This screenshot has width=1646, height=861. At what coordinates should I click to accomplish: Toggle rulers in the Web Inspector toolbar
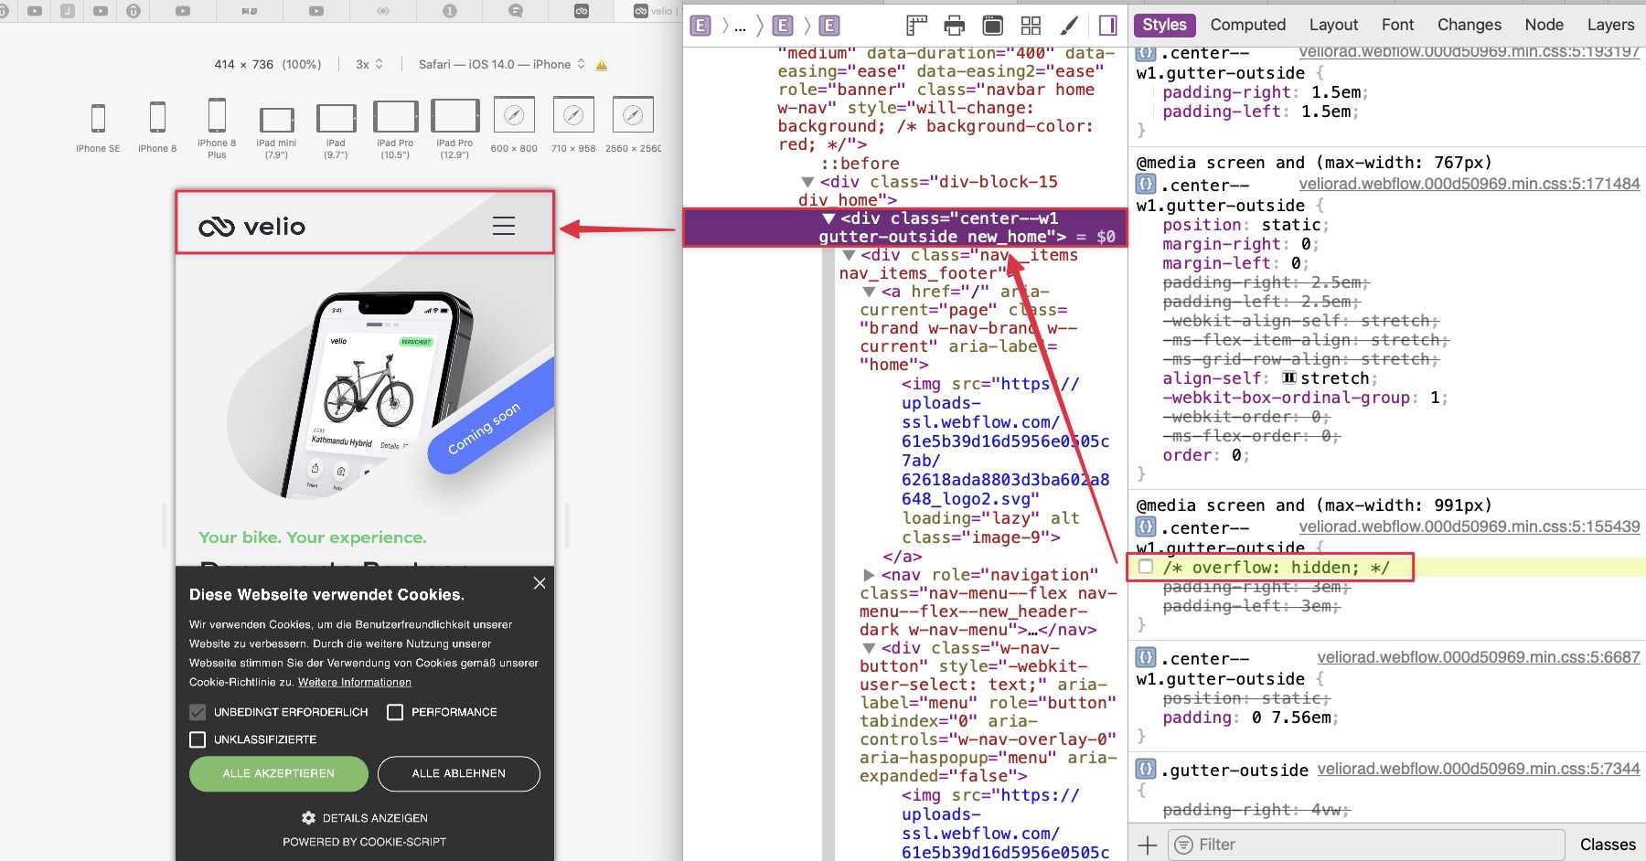[916, 26]
